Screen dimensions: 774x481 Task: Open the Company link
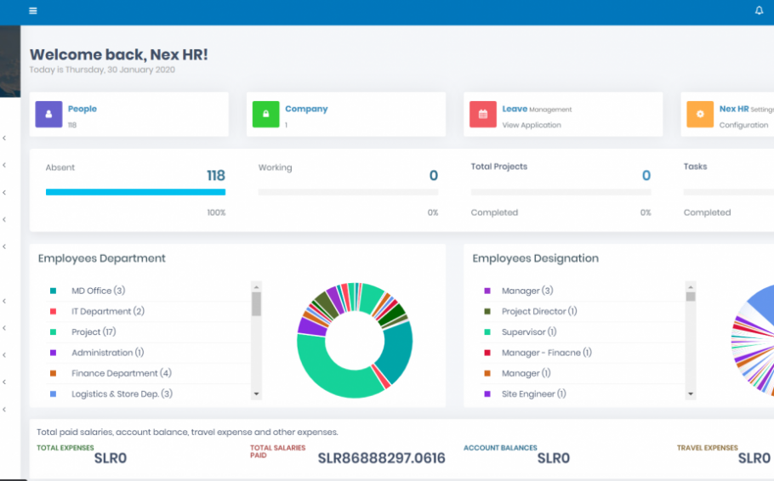306,109
